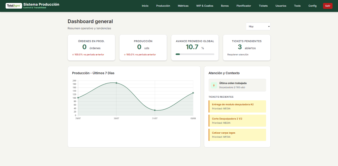This screenshot has height=166, width=338.
Task: Click the 'Atención y Contexto' heading
Action: coord(224,73)
